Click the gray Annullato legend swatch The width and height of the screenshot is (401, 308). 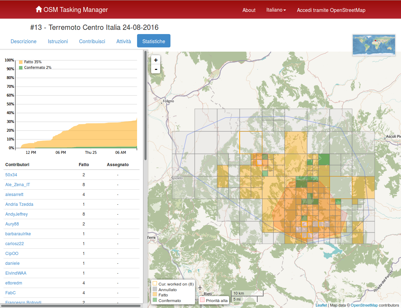[x=155, y=289]
